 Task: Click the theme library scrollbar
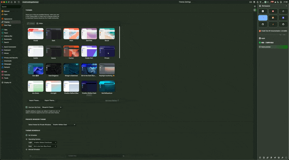(x=120, y=42)
